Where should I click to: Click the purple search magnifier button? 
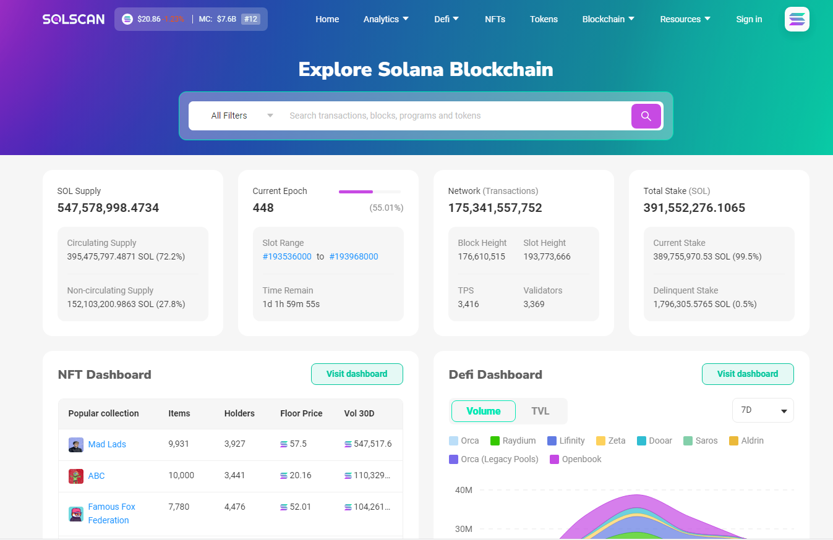646,116
